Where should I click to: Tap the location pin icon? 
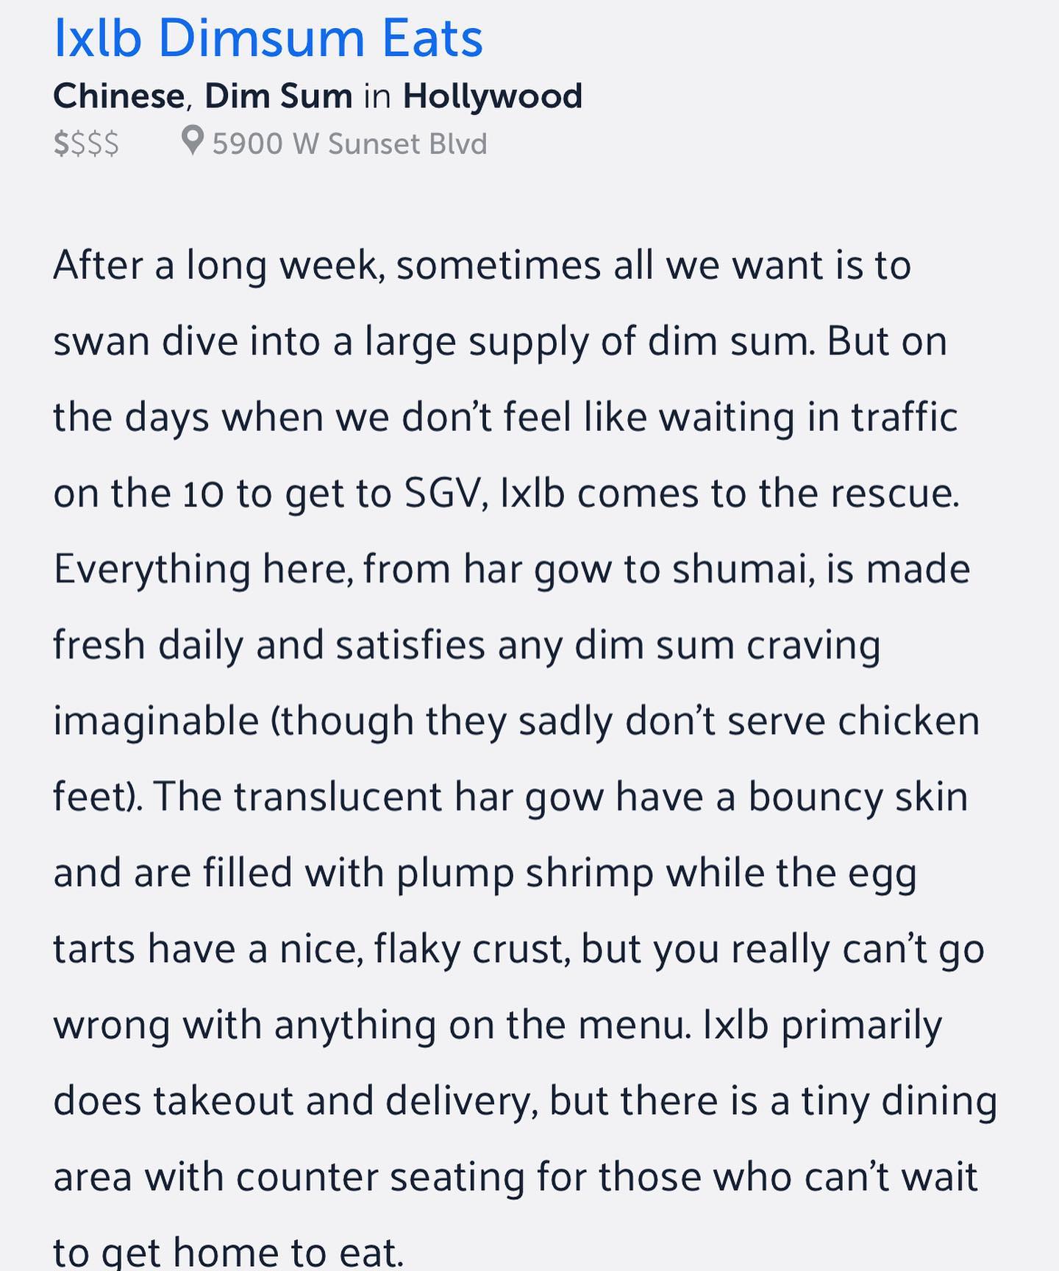pos(192,140)
